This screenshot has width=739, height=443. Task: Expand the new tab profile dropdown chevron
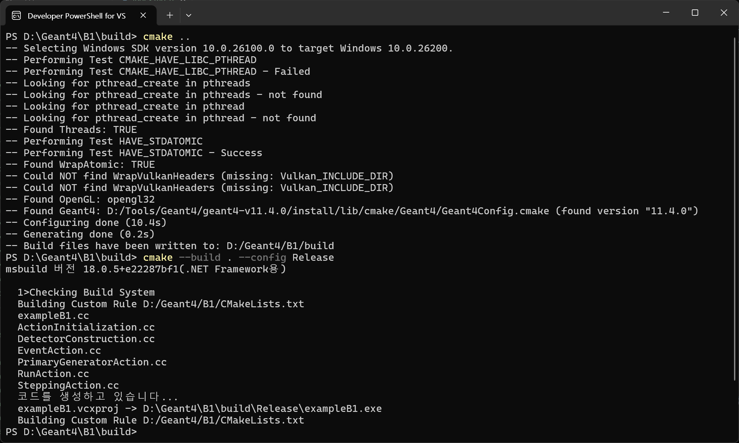click(189, 15)
